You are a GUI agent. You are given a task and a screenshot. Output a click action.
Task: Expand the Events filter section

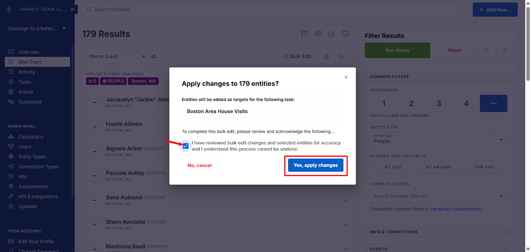click(x=506, y=249)
